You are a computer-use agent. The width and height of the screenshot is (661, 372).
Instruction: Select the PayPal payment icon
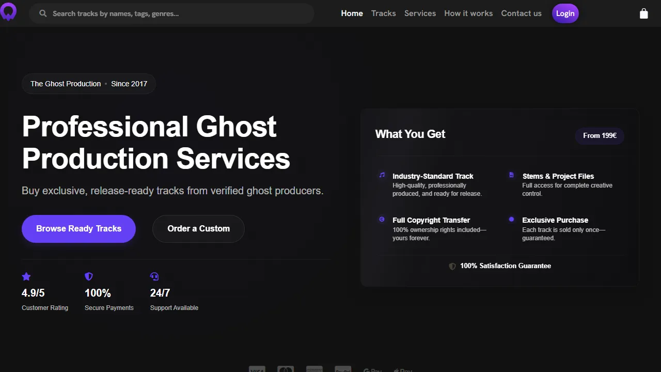(x=343, y=369)
